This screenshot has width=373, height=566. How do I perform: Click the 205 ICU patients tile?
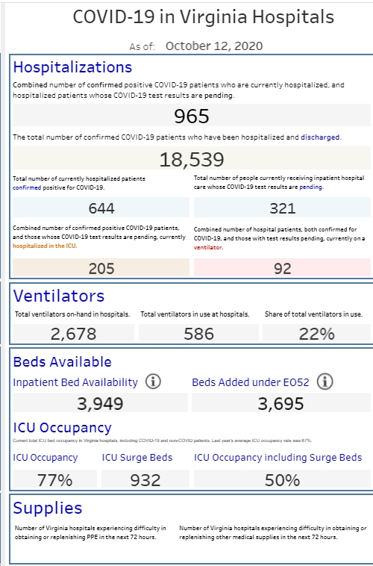tap(101, 268)
